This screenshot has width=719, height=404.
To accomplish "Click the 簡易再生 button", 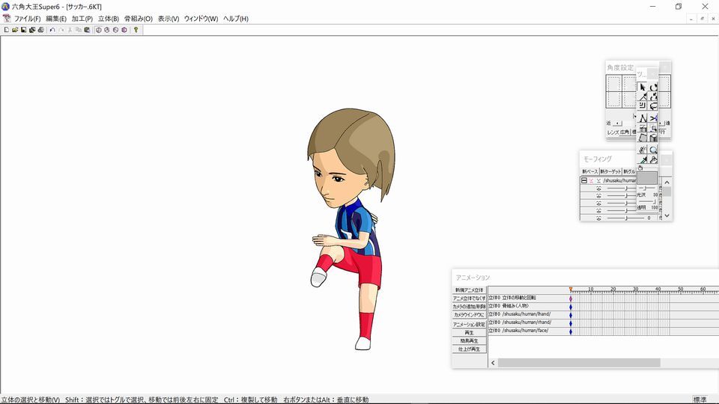I will (469, 341).
